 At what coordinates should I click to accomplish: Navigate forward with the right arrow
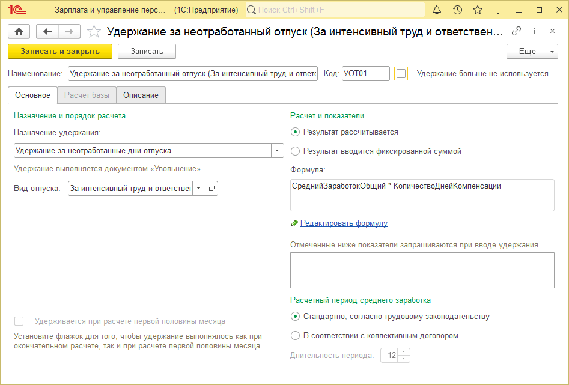coord(69,32)
